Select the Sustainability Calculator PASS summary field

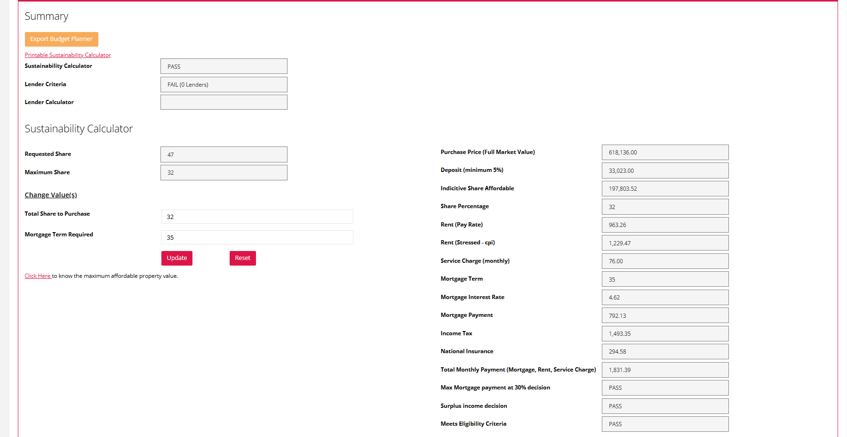(x=224, y=66)
